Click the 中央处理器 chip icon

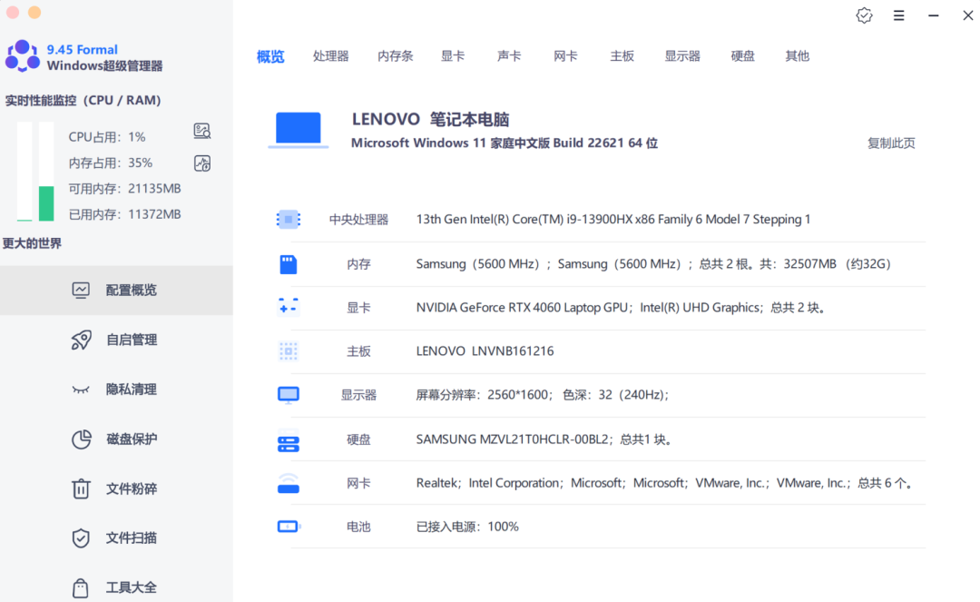(x=288, y=219)
